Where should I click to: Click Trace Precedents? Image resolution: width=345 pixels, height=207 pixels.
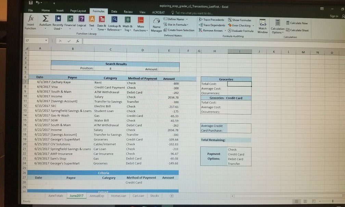211,20
